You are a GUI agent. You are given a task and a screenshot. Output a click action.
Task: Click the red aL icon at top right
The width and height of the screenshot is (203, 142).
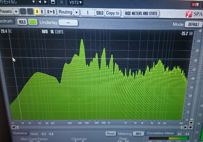(x=195, y=5)
